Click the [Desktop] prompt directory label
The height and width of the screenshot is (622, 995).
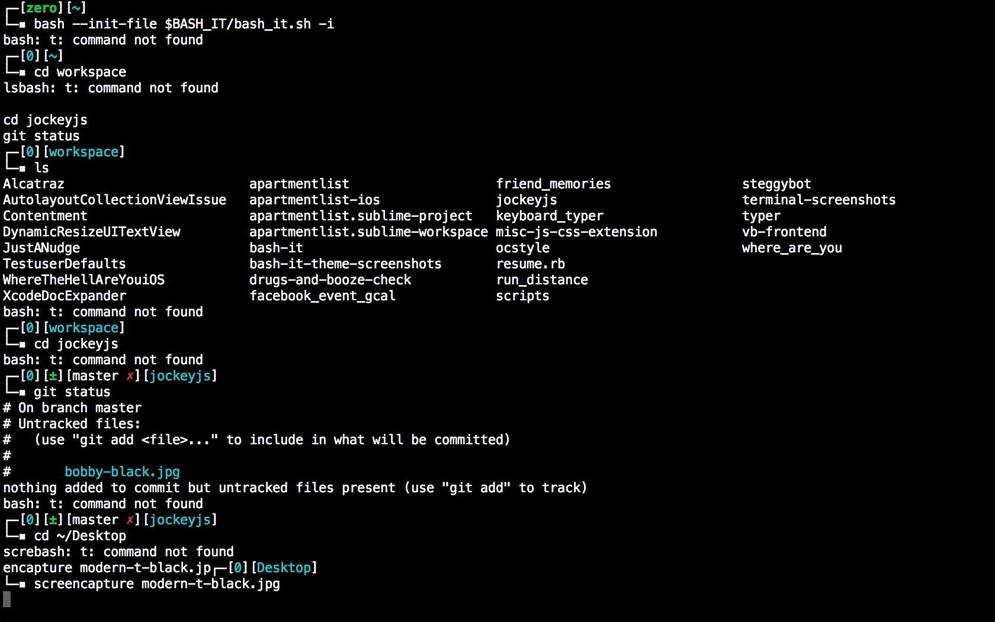[x=284, y=568]
